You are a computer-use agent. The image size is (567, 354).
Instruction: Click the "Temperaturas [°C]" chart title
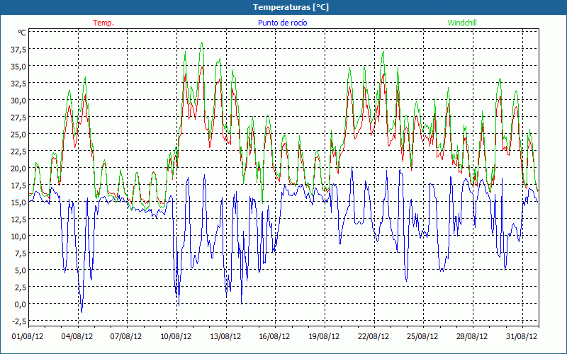(291, 7)
